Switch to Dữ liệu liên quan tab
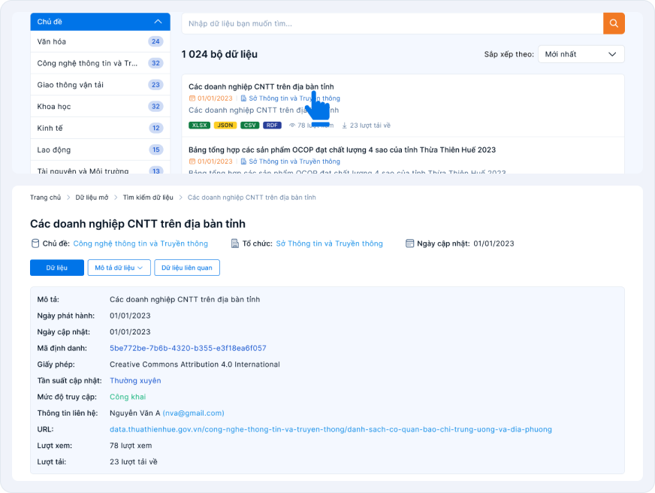 (x=187, y=268)
